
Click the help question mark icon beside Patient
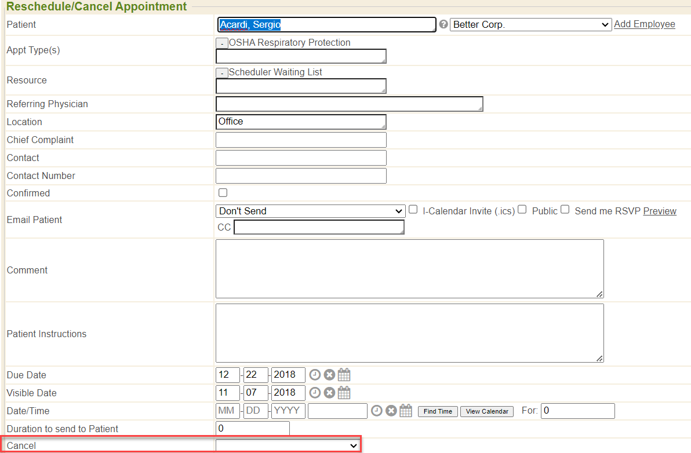click(x=443, y=24)
